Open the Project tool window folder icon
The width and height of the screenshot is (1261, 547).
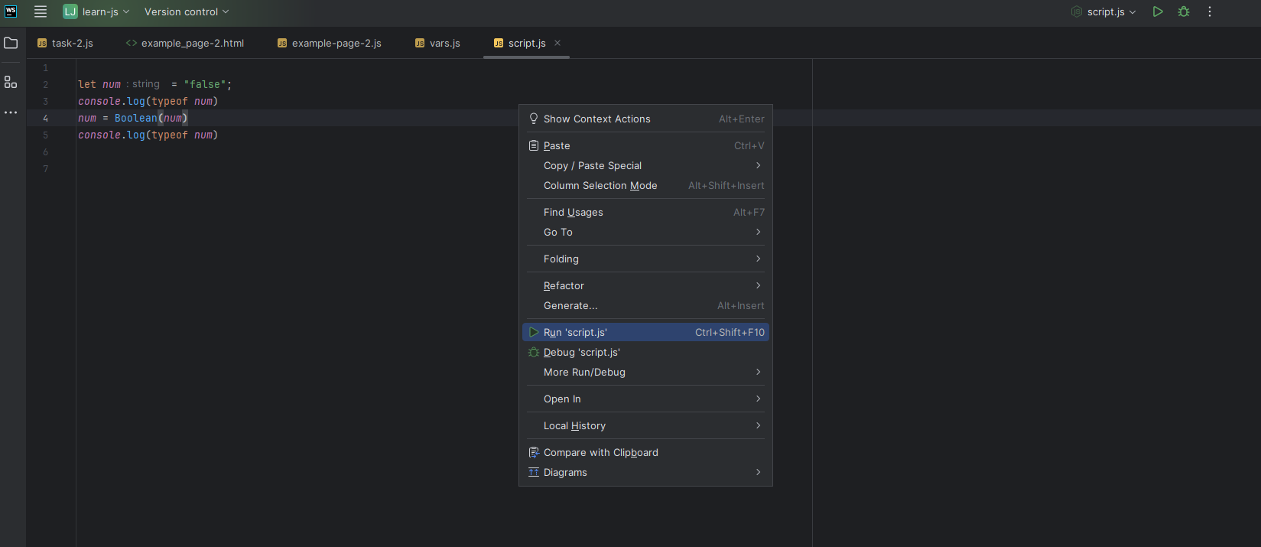point(11,43)
